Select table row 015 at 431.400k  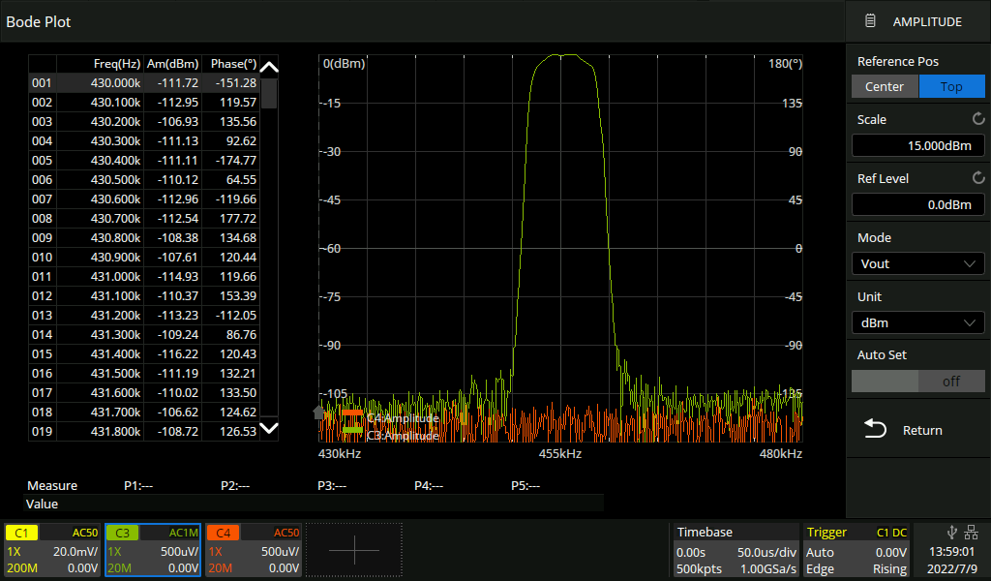coord(144,354)
